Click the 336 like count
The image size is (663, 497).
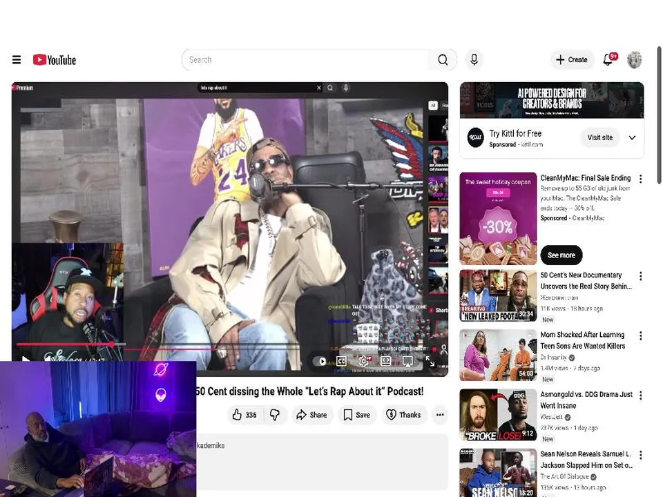tap(251, 415)
